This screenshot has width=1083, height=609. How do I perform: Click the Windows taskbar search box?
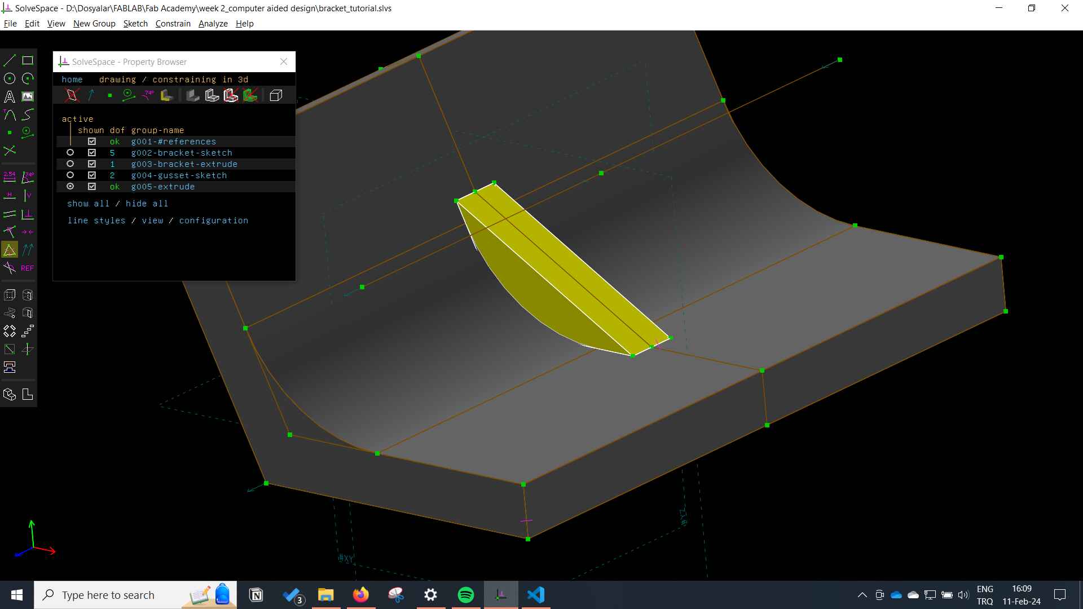pyautogui.click(x=135, y=595)
